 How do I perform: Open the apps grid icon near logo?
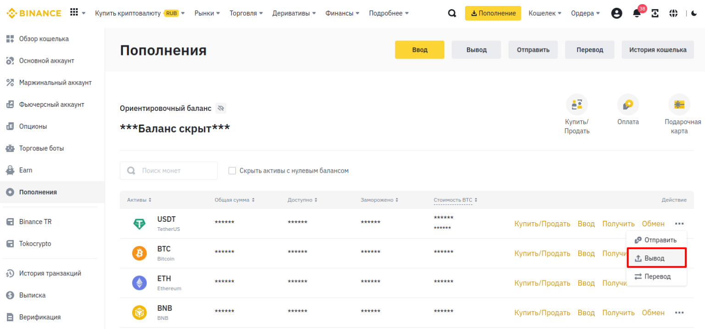74,13
